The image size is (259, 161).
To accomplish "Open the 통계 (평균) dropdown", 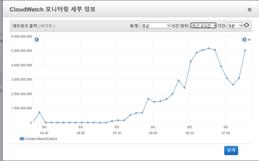I will click(155, 26).
